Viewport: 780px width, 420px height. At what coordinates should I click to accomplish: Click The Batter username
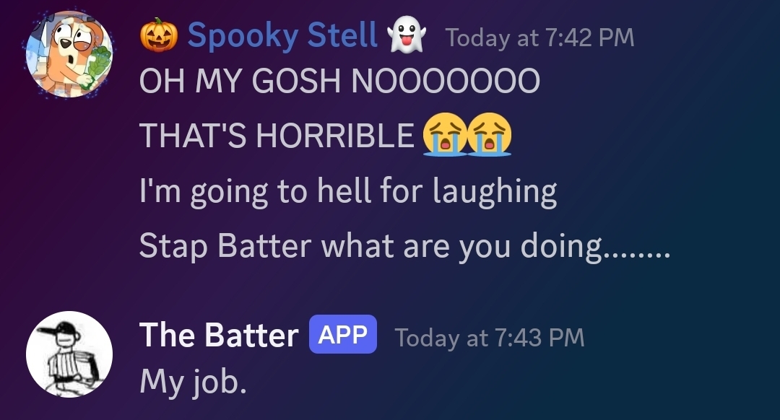[218, 336]
